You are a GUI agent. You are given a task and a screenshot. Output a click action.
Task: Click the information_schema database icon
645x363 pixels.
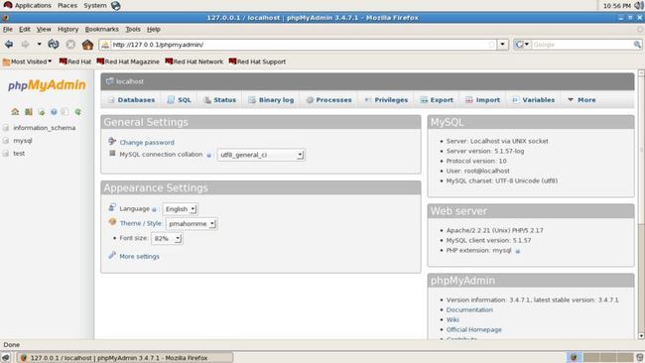[6, 128]
